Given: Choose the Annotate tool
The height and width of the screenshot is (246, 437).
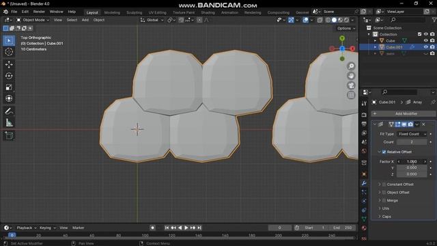Looking at the screenshot, I should click(x=9, y=111).
